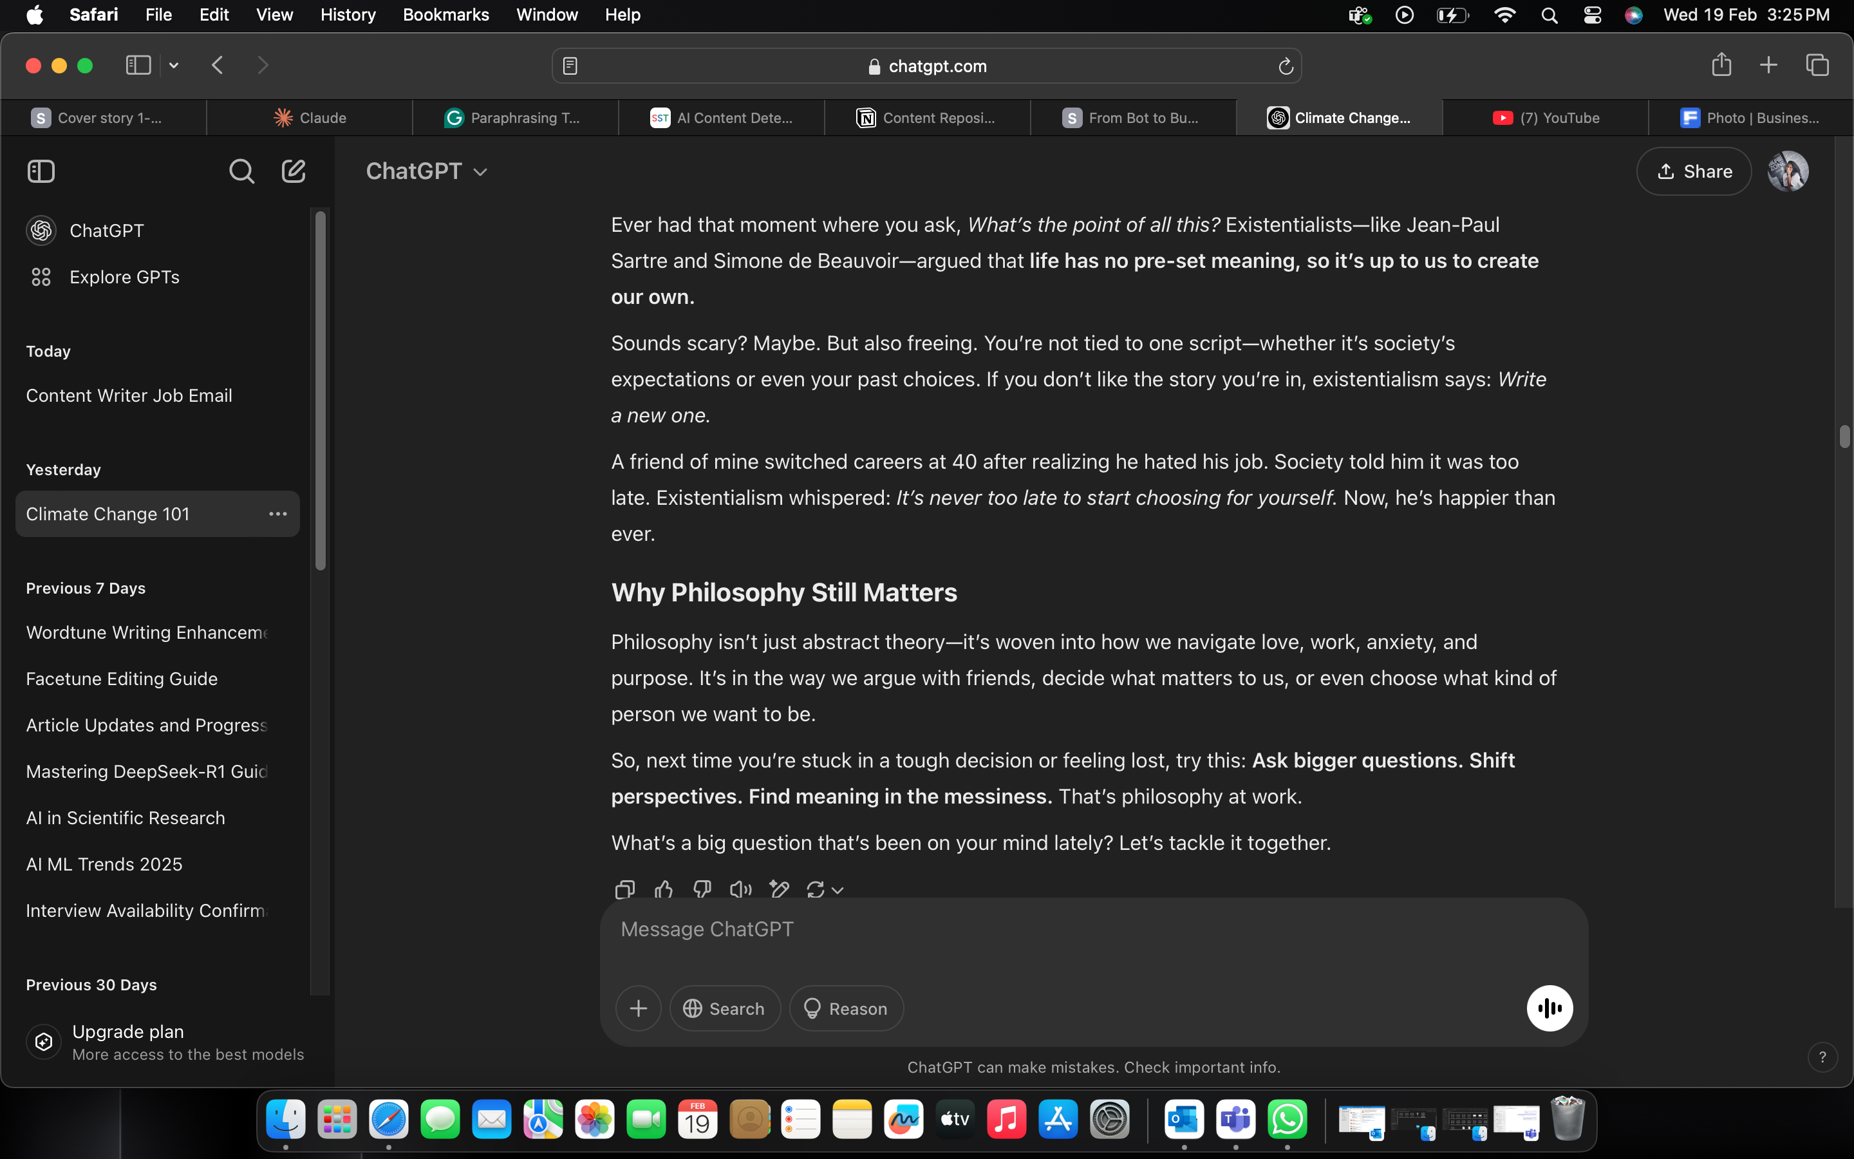1854x1159 pixels.
Task: Switch to the Cover story tab
Action: [104, 117]
